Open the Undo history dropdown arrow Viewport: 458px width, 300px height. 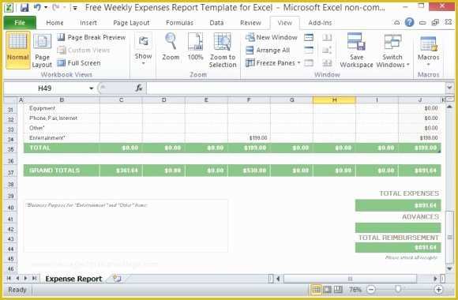(46, 8)
